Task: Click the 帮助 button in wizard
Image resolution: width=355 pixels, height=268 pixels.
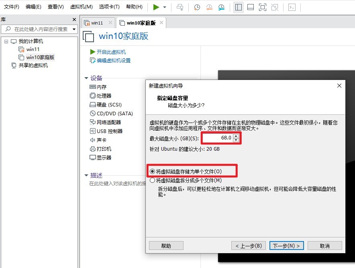Action: 166,246
